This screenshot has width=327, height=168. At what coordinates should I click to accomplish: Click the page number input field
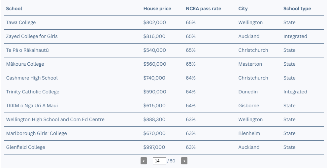point(159,161)
